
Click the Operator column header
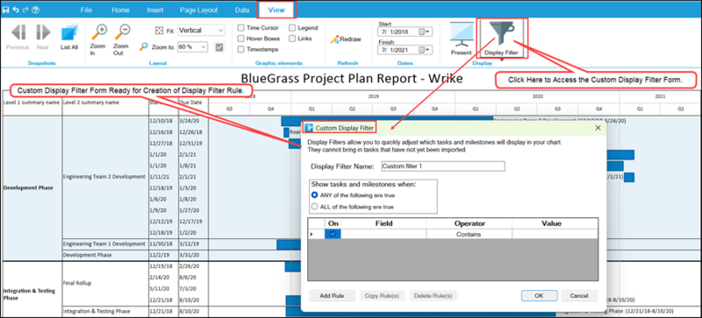tap(469, 223)
